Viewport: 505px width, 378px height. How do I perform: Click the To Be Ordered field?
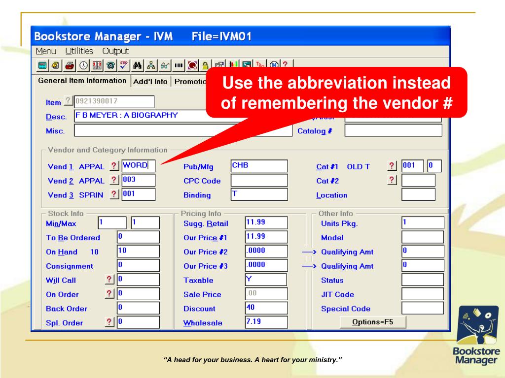138,237
